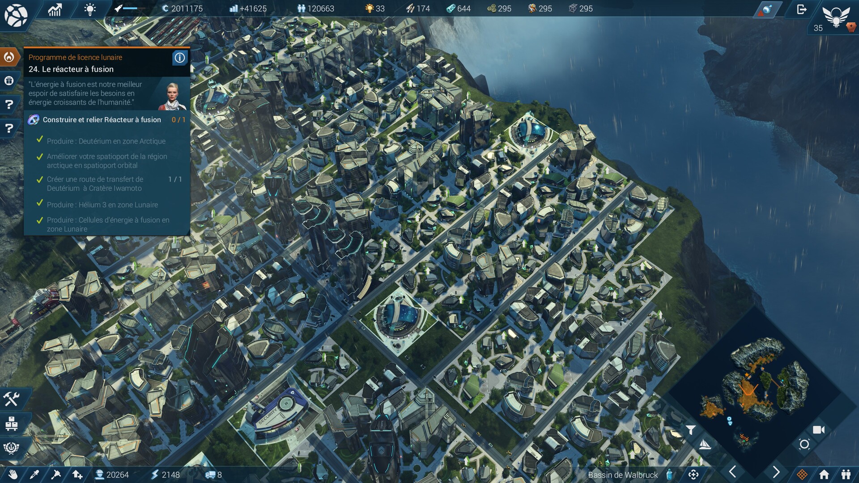Click the sailboat ships minimap button
The height and width of the screenshot is (483, 859).
tap(705, 444)
